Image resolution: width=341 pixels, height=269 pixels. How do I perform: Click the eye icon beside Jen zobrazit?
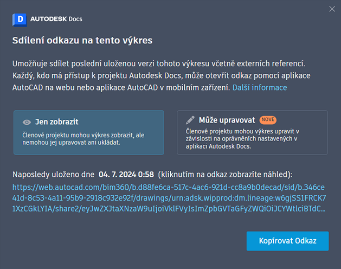[27, 122]
